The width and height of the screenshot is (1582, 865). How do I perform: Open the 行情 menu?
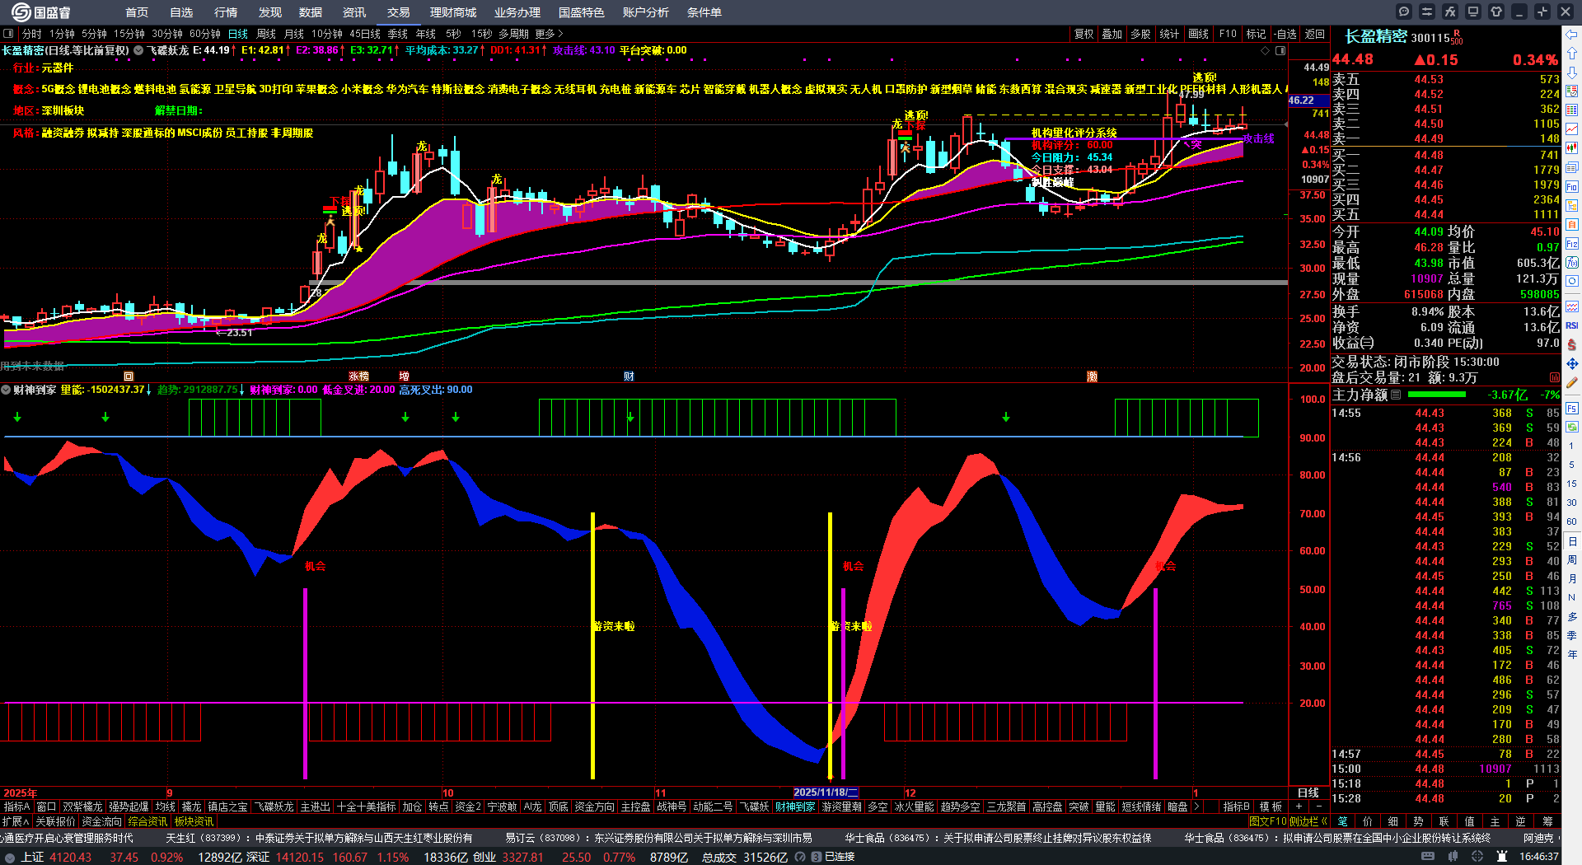click(226, 12)
